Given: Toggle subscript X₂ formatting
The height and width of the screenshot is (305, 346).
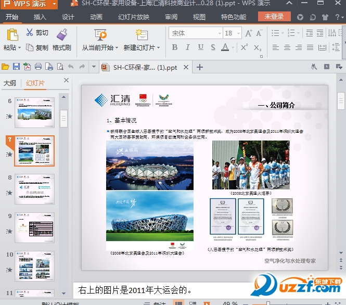Looking at the screenshot, I should coord(258,48).
